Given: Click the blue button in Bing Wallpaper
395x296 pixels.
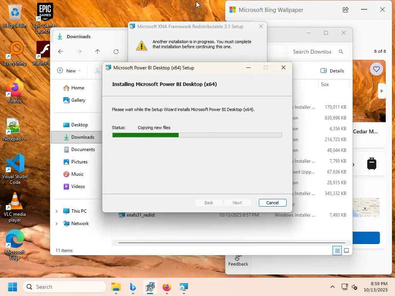Looking at the screenshot, I should pos(366,238).
